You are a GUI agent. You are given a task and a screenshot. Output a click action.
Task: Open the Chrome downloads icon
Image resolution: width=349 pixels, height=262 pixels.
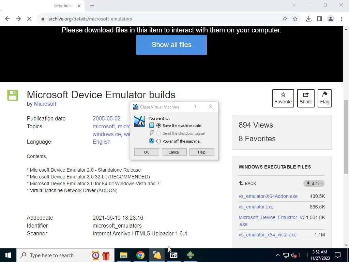click(x=309, y=19)
